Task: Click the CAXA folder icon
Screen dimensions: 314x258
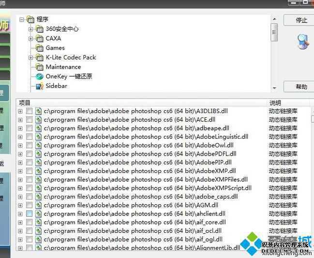Action: pyautogui.click(x=40, y=38)
